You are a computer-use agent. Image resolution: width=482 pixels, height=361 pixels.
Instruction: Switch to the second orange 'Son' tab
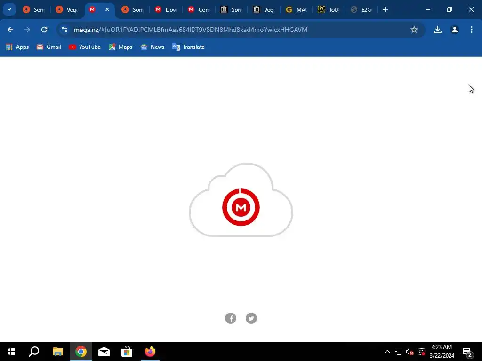(x=132, y=10)
